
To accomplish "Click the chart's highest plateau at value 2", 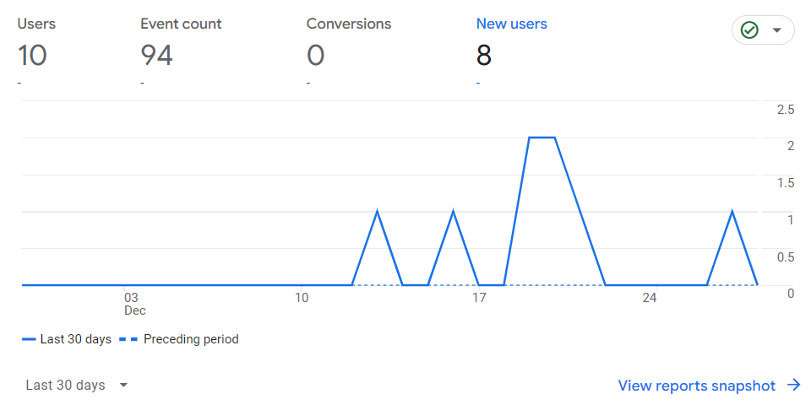I will pyautogui.click(x=542, y=138).
